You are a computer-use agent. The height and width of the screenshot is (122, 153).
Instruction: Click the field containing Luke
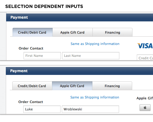click(x=42, y=109)
